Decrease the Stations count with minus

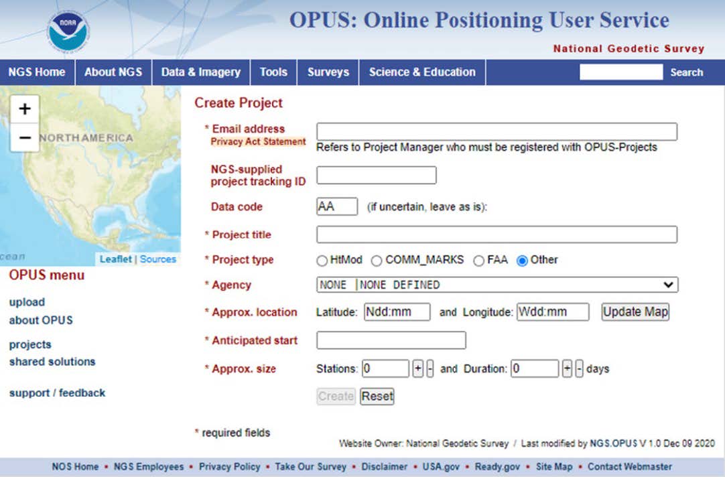[x=430, y=369]
